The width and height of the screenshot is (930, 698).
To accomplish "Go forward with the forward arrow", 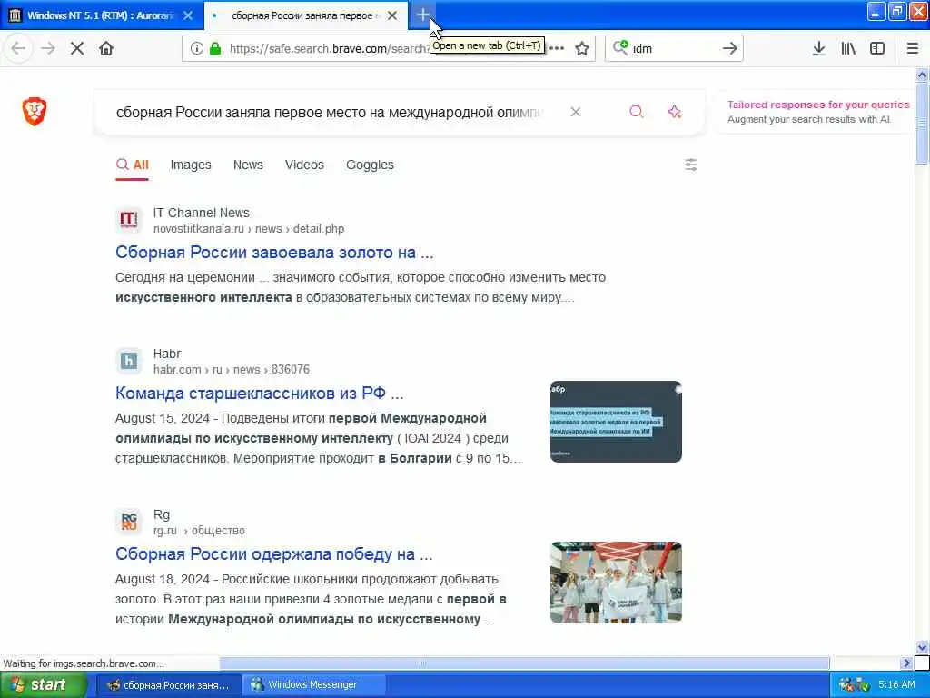I will point(48,49).
